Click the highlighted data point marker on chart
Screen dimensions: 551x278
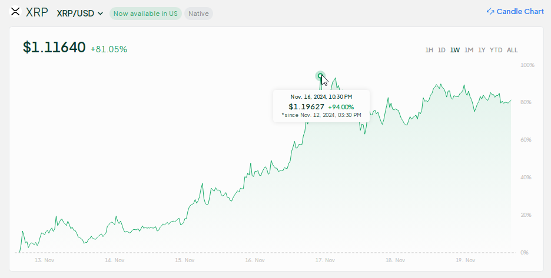(320, 76)
